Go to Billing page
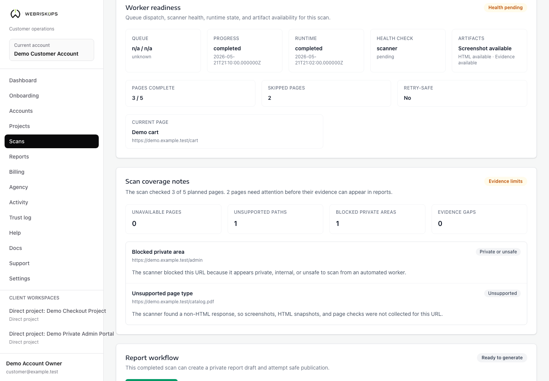Viewport: 549px width, 381px height. click(x=51, y=172)
